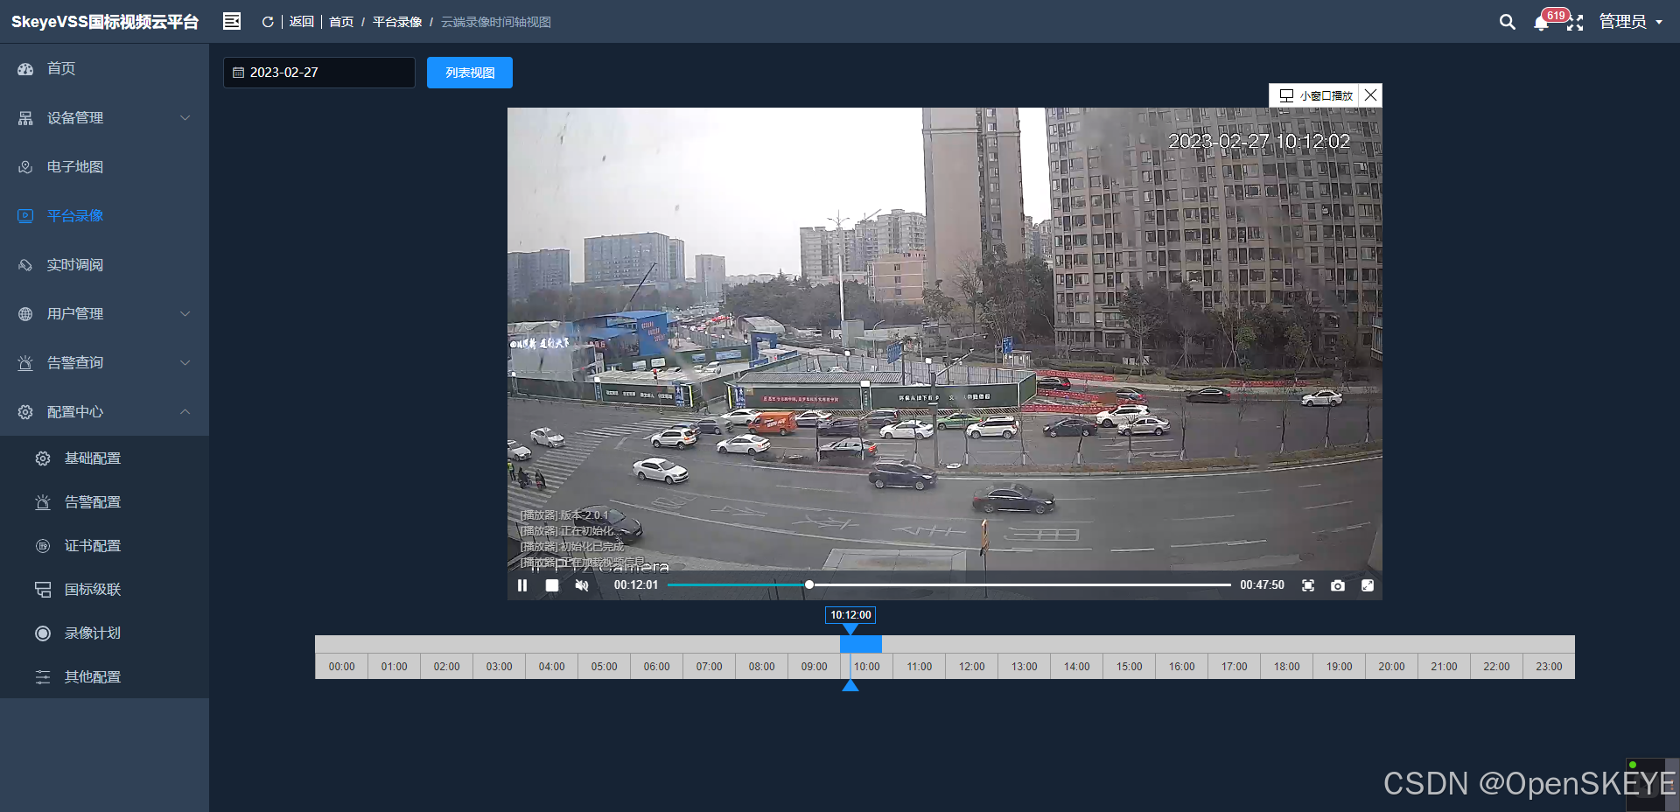Screen dimensions: 1680x812
Task: Enter fullscreen with the player expand icon
Action: point(1368,585)
